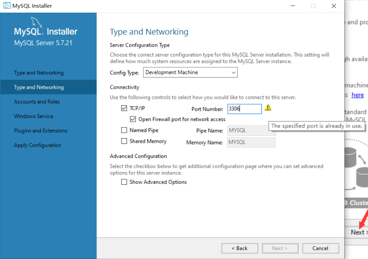Uncheck the TCP/IP checkbox
This screenshot has height=259, width=368.
[124, 108]
